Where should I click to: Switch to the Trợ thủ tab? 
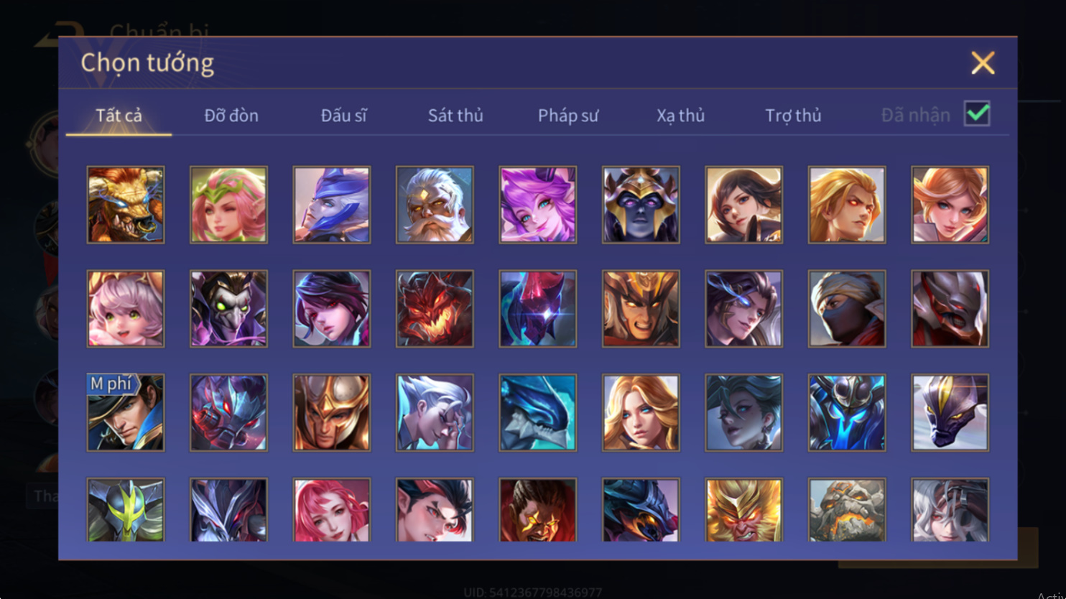[x=793, y=115]
